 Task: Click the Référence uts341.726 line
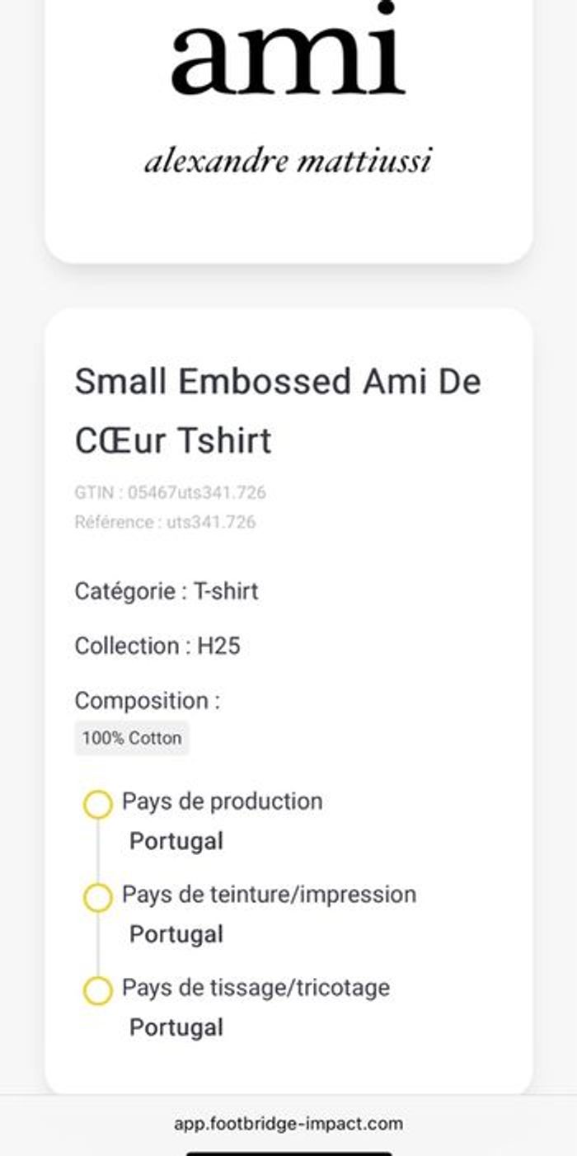(x=165, y=522)
